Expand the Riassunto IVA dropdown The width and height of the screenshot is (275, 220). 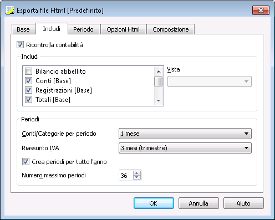tap(185, 148)
